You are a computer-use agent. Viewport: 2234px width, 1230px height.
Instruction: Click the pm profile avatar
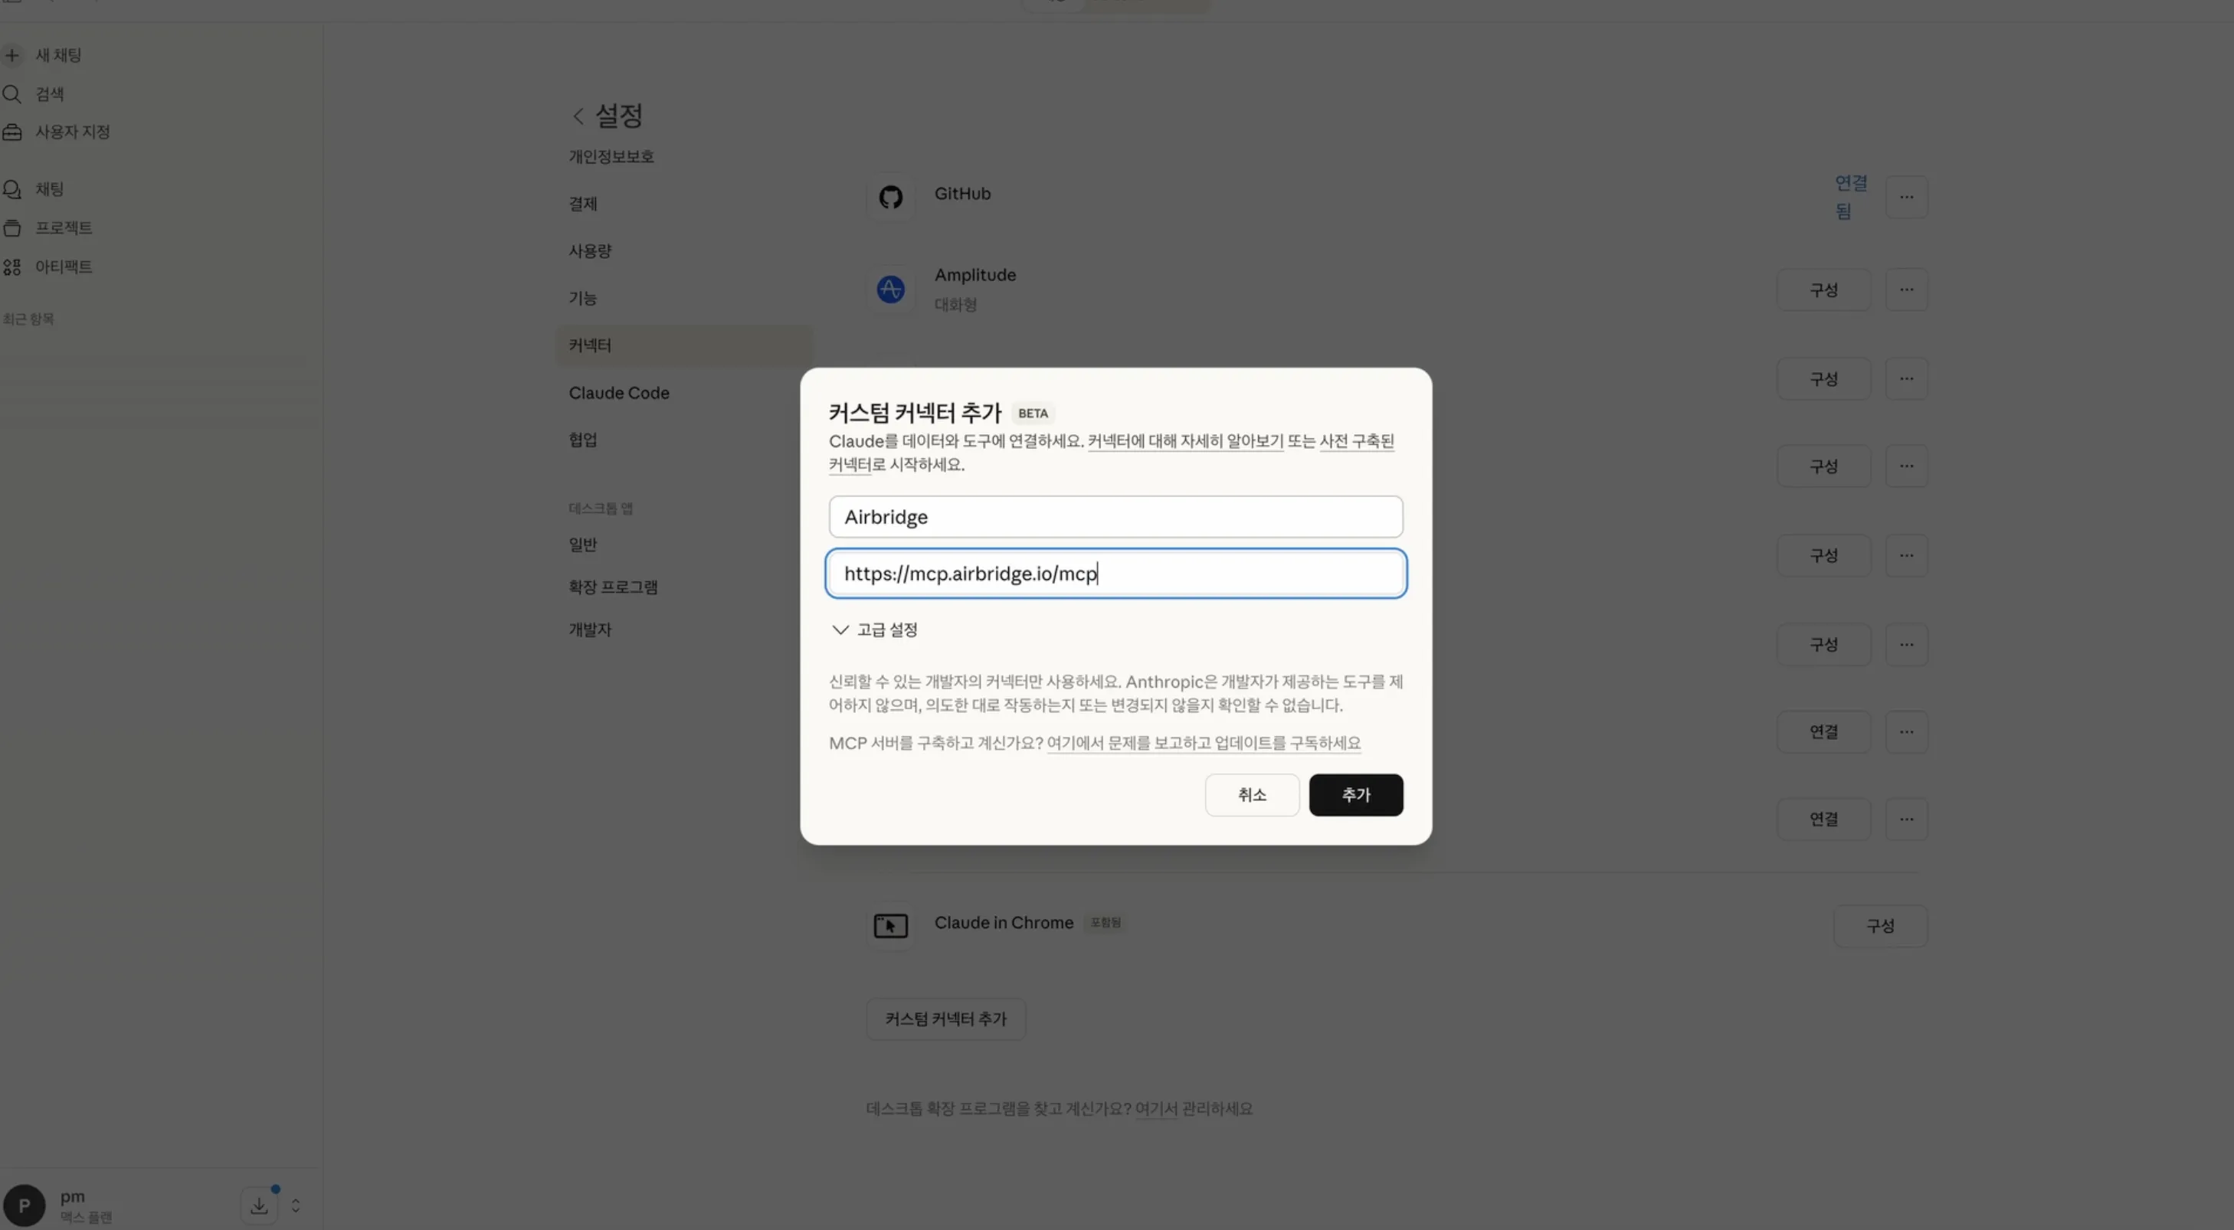[25, 1205]
